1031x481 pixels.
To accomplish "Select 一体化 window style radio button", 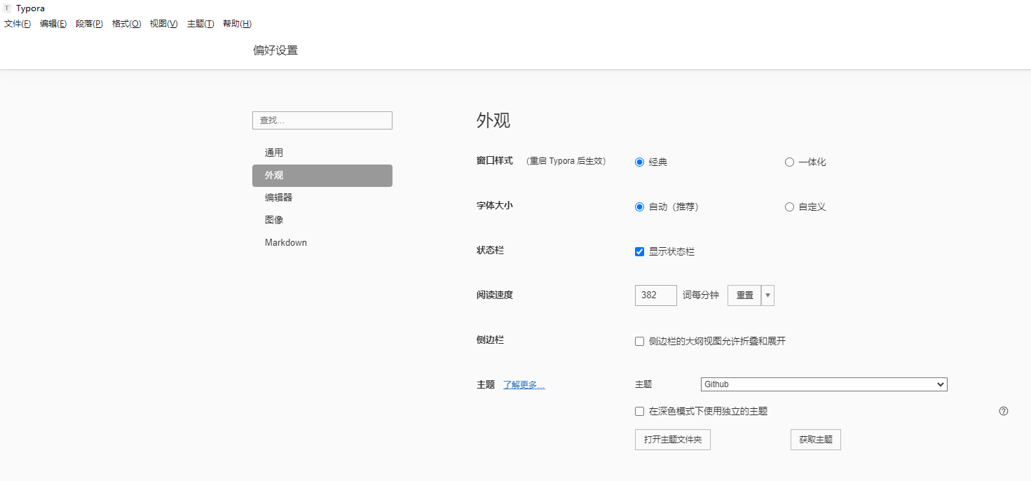I will (789, 162).
